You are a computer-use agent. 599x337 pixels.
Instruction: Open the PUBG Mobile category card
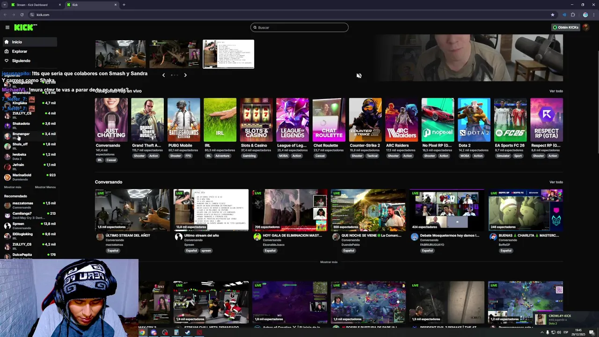pyautogui.click(x=183, y=120)
